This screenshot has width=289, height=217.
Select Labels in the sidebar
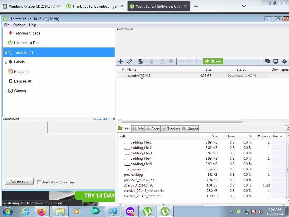[19, 62]
